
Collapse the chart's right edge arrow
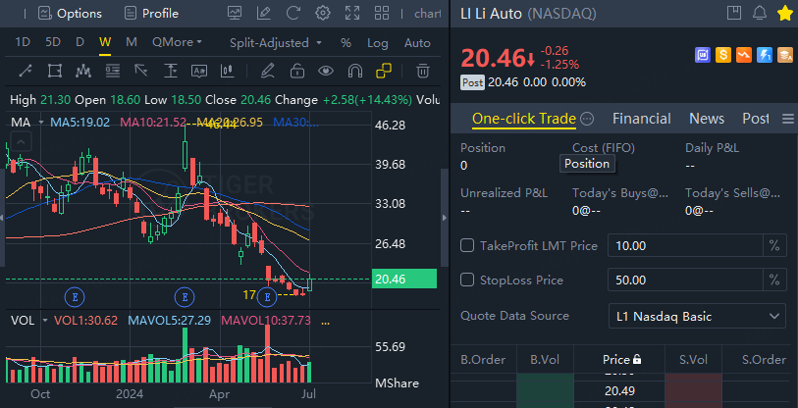[445, 218]
